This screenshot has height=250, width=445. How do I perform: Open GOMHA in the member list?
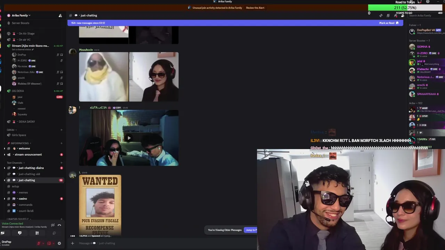click(426, 47)
